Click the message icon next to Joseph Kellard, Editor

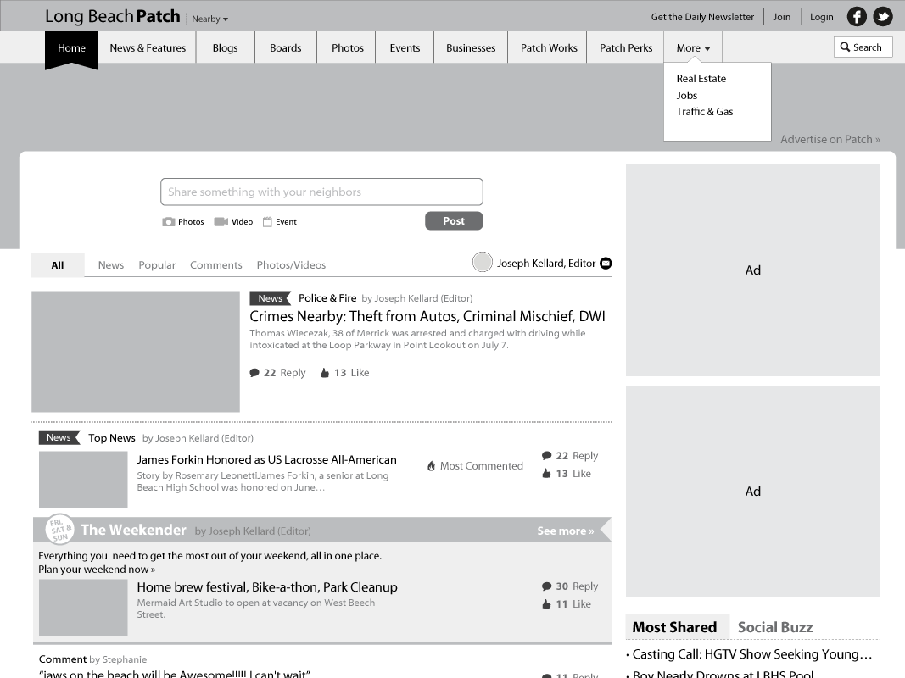pyautogui.click(x=606, y=264)
